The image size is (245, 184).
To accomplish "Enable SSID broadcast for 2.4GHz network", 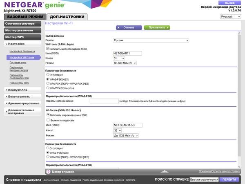I will tap(48, 49).
